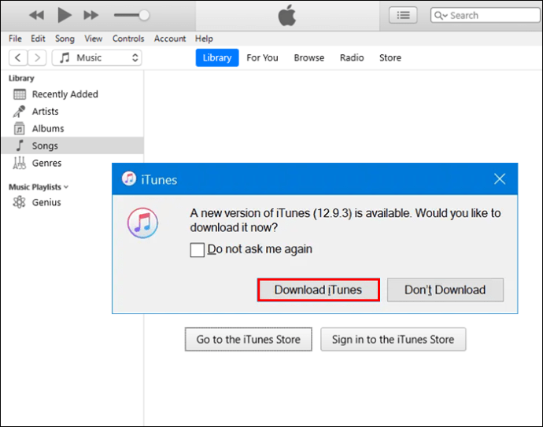
Task: Adjust the volume slider knob
Action: [x=144, y=15]
